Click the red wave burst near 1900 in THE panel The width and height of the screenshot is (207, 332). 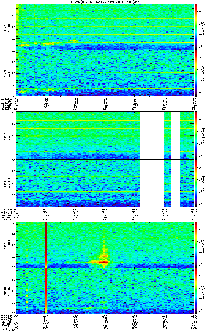[103, 262]
